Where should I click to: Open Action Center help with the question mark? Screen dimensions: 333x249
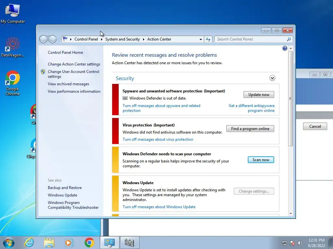click(285, 49)
